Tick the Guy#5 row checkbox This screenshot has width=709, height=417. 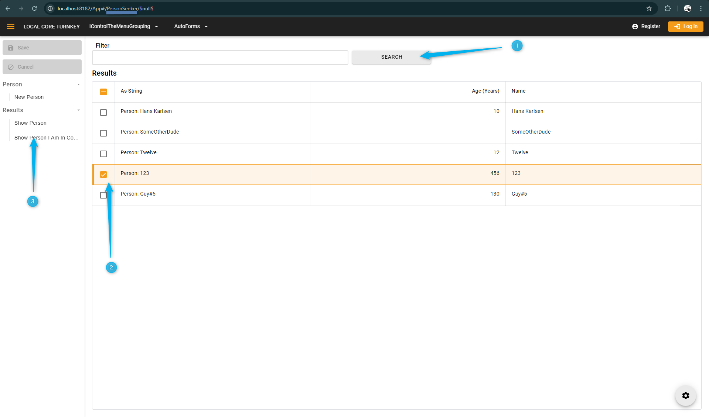click(103, 195)
